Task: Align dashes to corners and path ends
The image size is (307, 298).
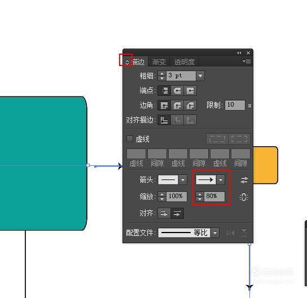Action: 239,139
